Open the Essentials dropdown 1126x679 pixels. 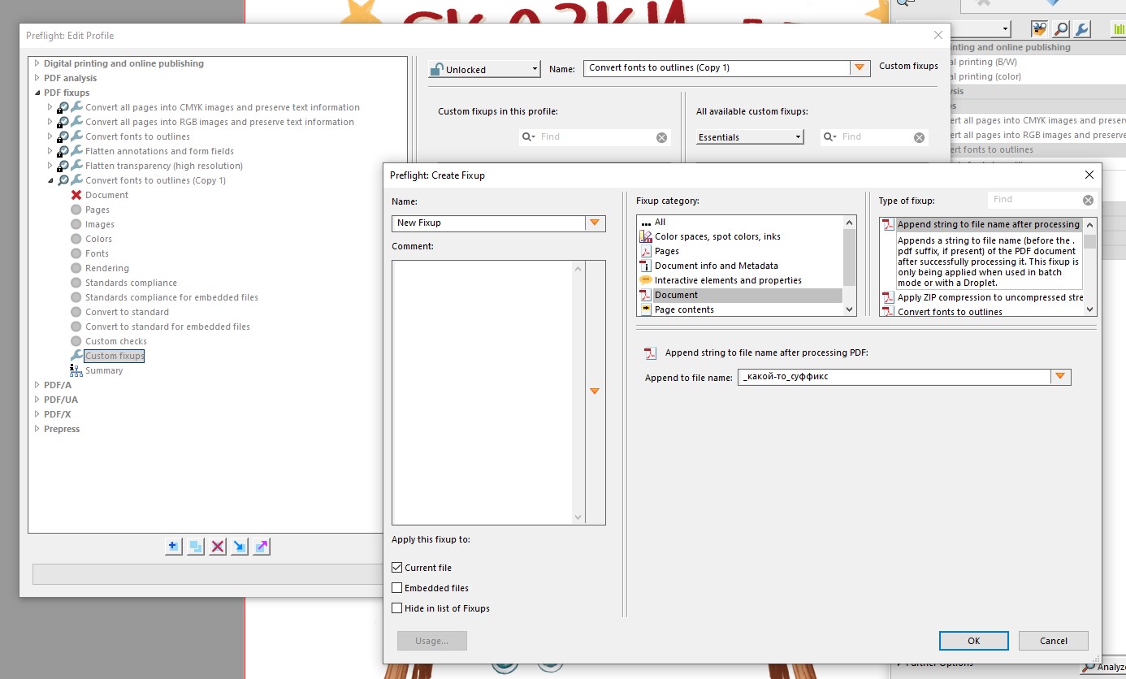point(750,137)
